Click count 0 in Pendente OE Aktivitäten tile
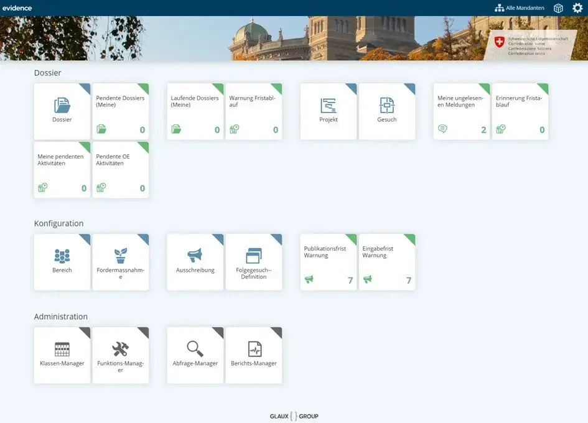Viewport: 588px width, 423px height. pyautogui.click(x=142, y=188)
